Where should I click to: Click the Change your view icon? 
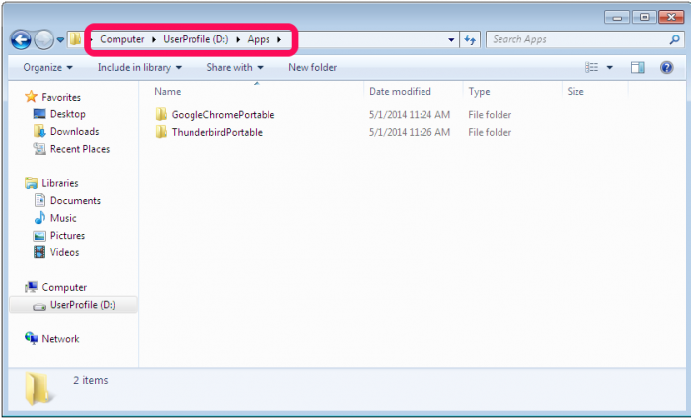592,67
